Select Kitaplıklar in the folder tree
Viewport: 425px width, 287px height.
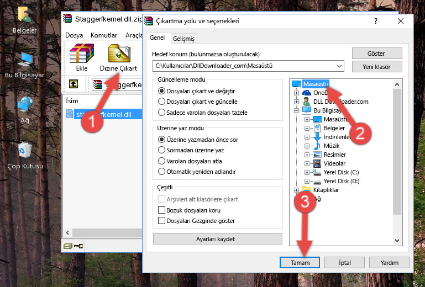326,190
